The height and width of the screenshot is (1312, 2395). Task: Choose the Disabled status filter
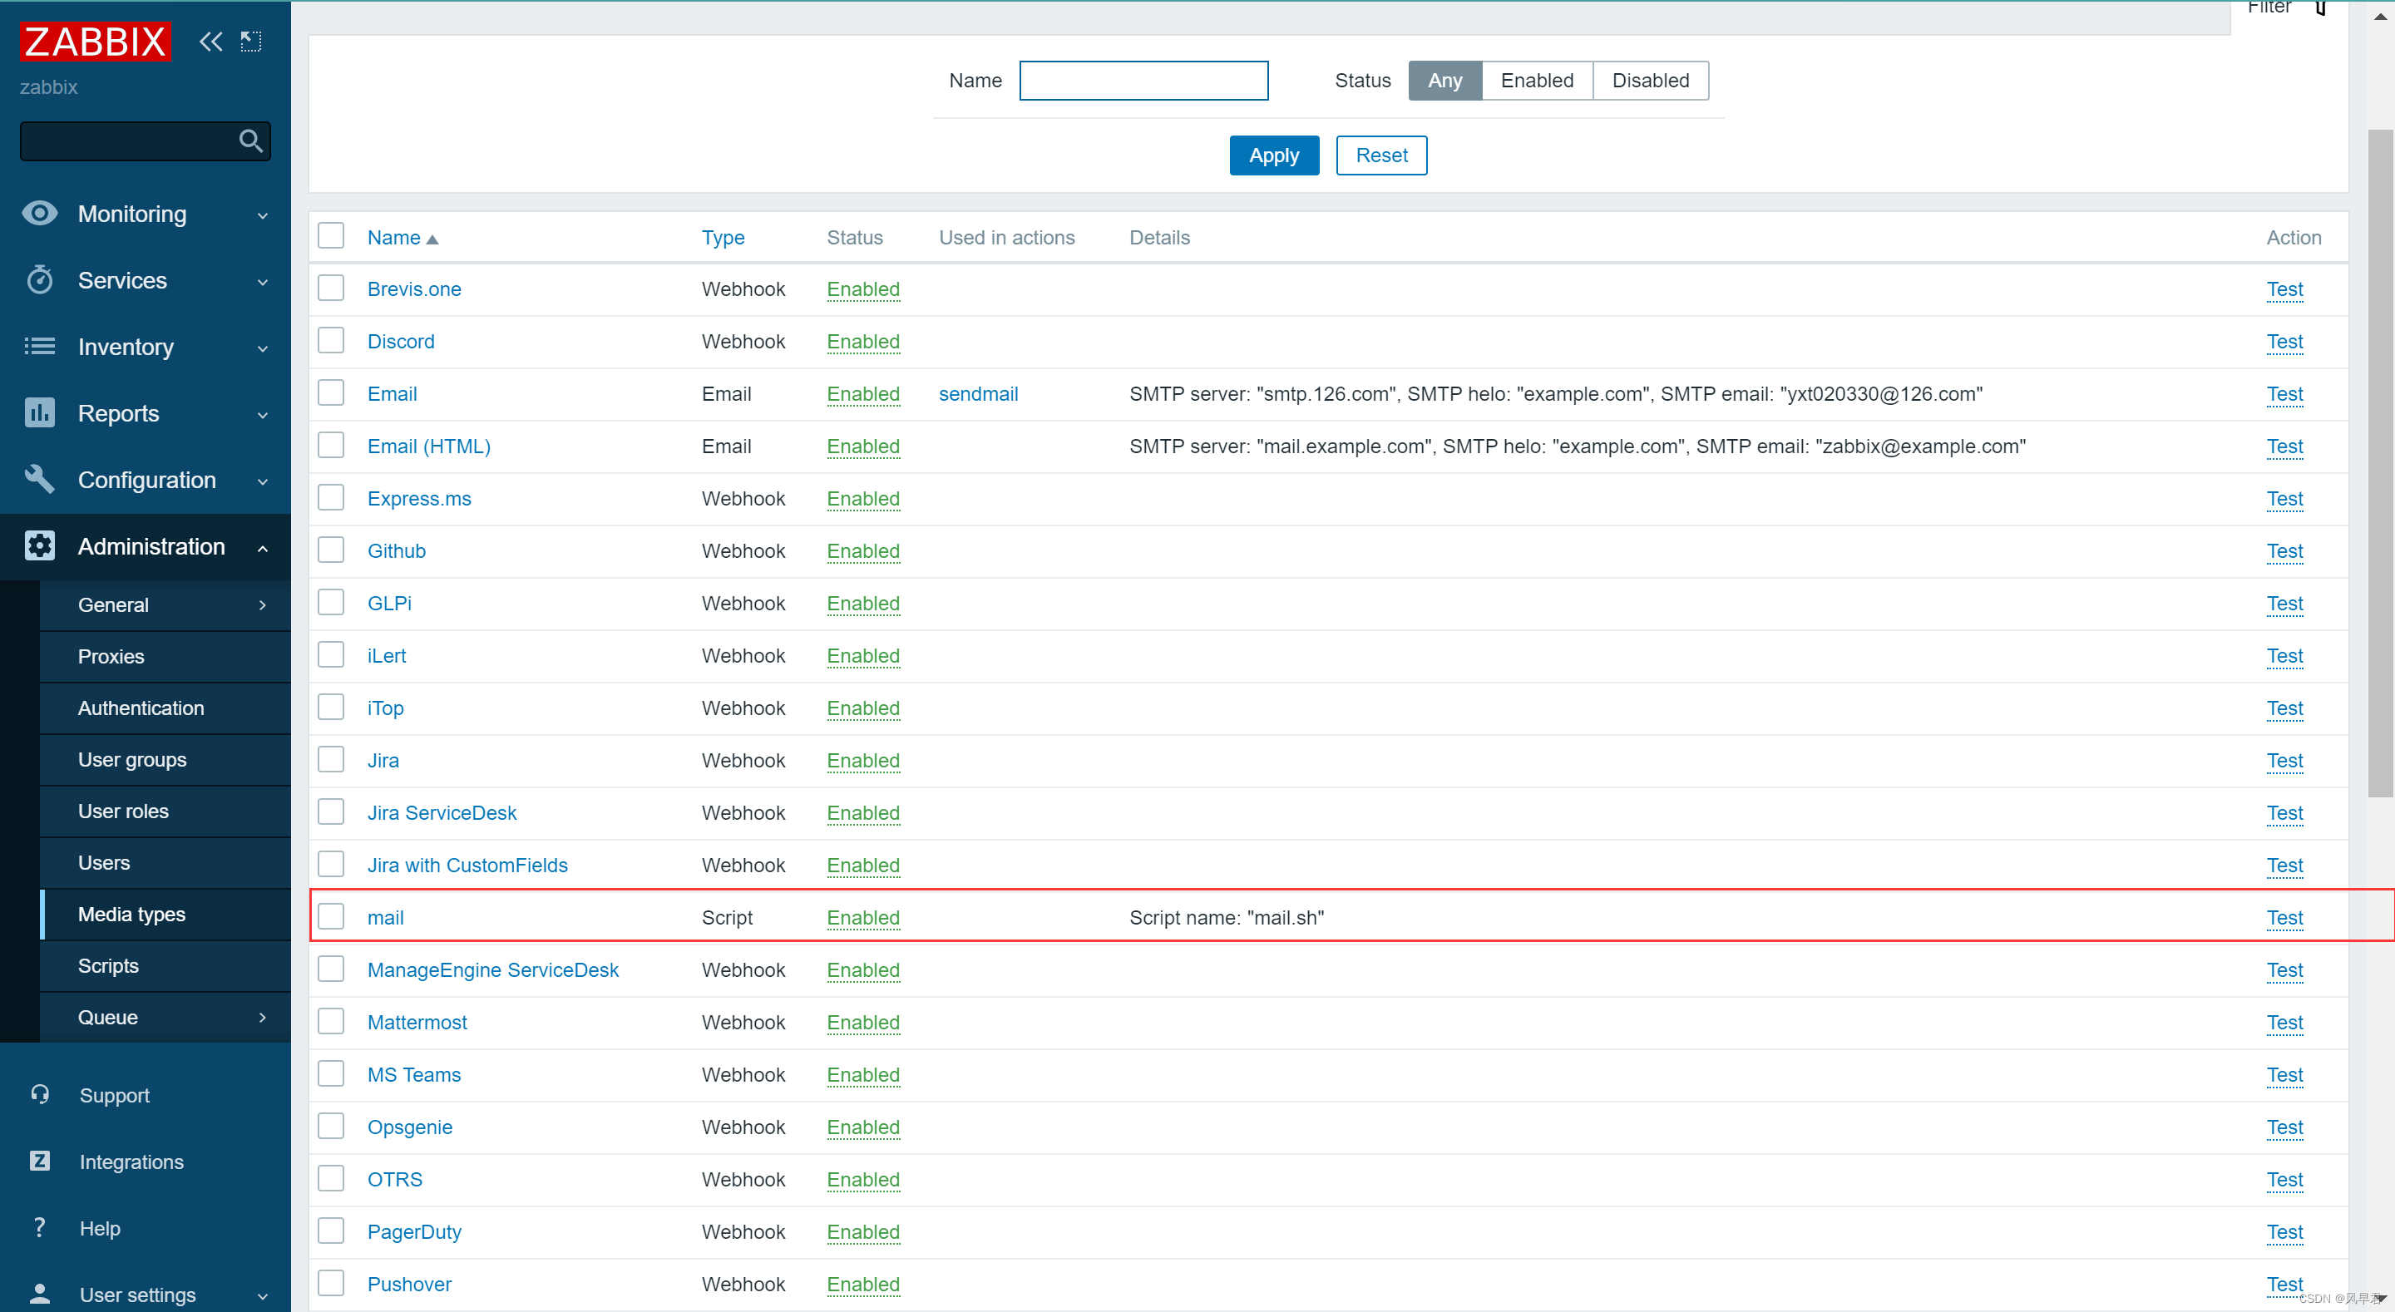1649,81
